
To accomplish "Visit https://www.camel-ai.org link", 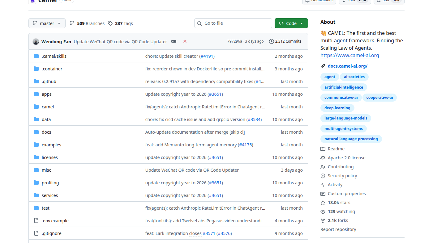I will pos(349,56).
